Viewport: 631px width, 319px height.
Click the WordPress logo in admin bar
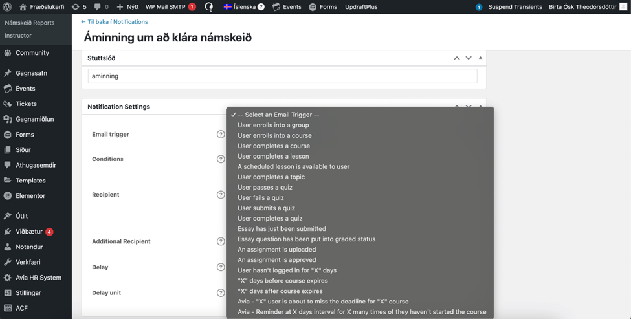(x=7, y=7)
